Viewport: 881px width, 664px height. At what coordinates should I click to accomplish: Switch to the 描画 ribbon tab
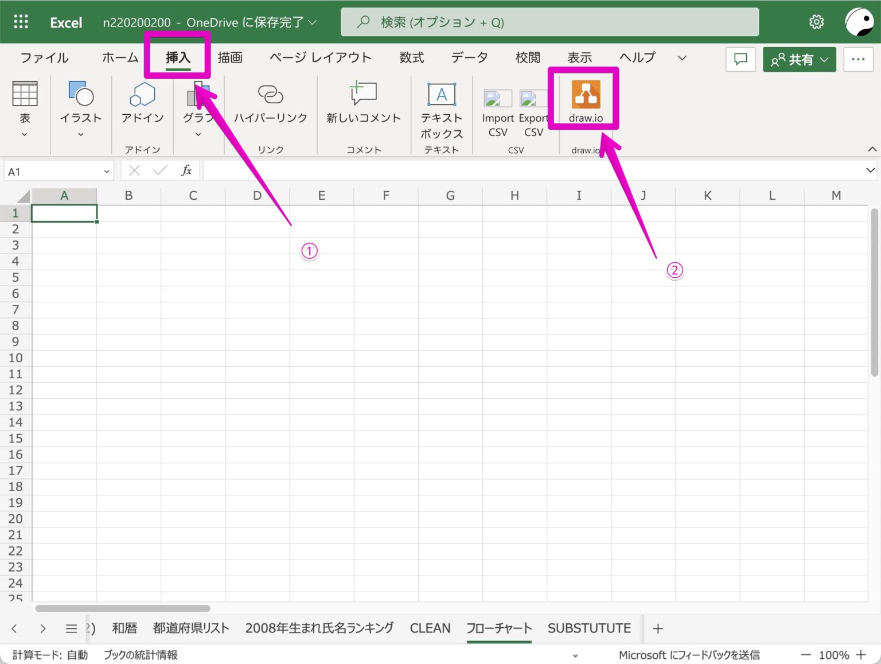[x=229, y=57]
